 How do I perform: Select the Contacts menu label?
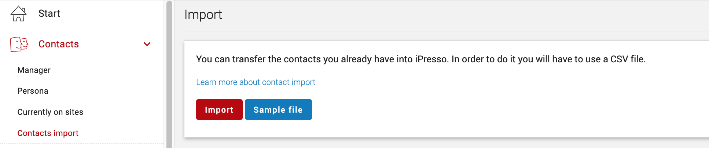pos(59,44)
